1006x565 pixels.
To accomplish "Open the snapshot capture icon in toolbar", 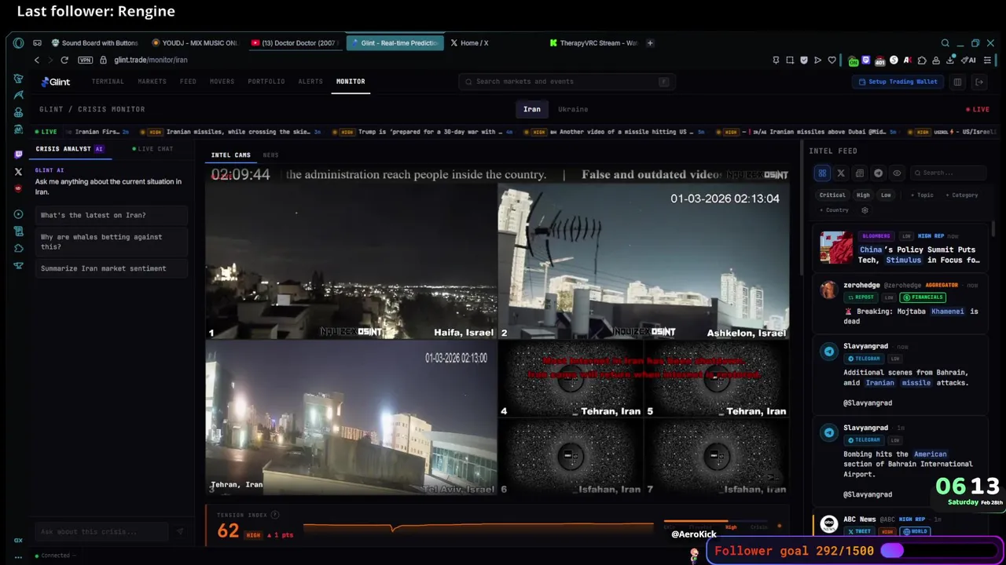I will point(790,60).
